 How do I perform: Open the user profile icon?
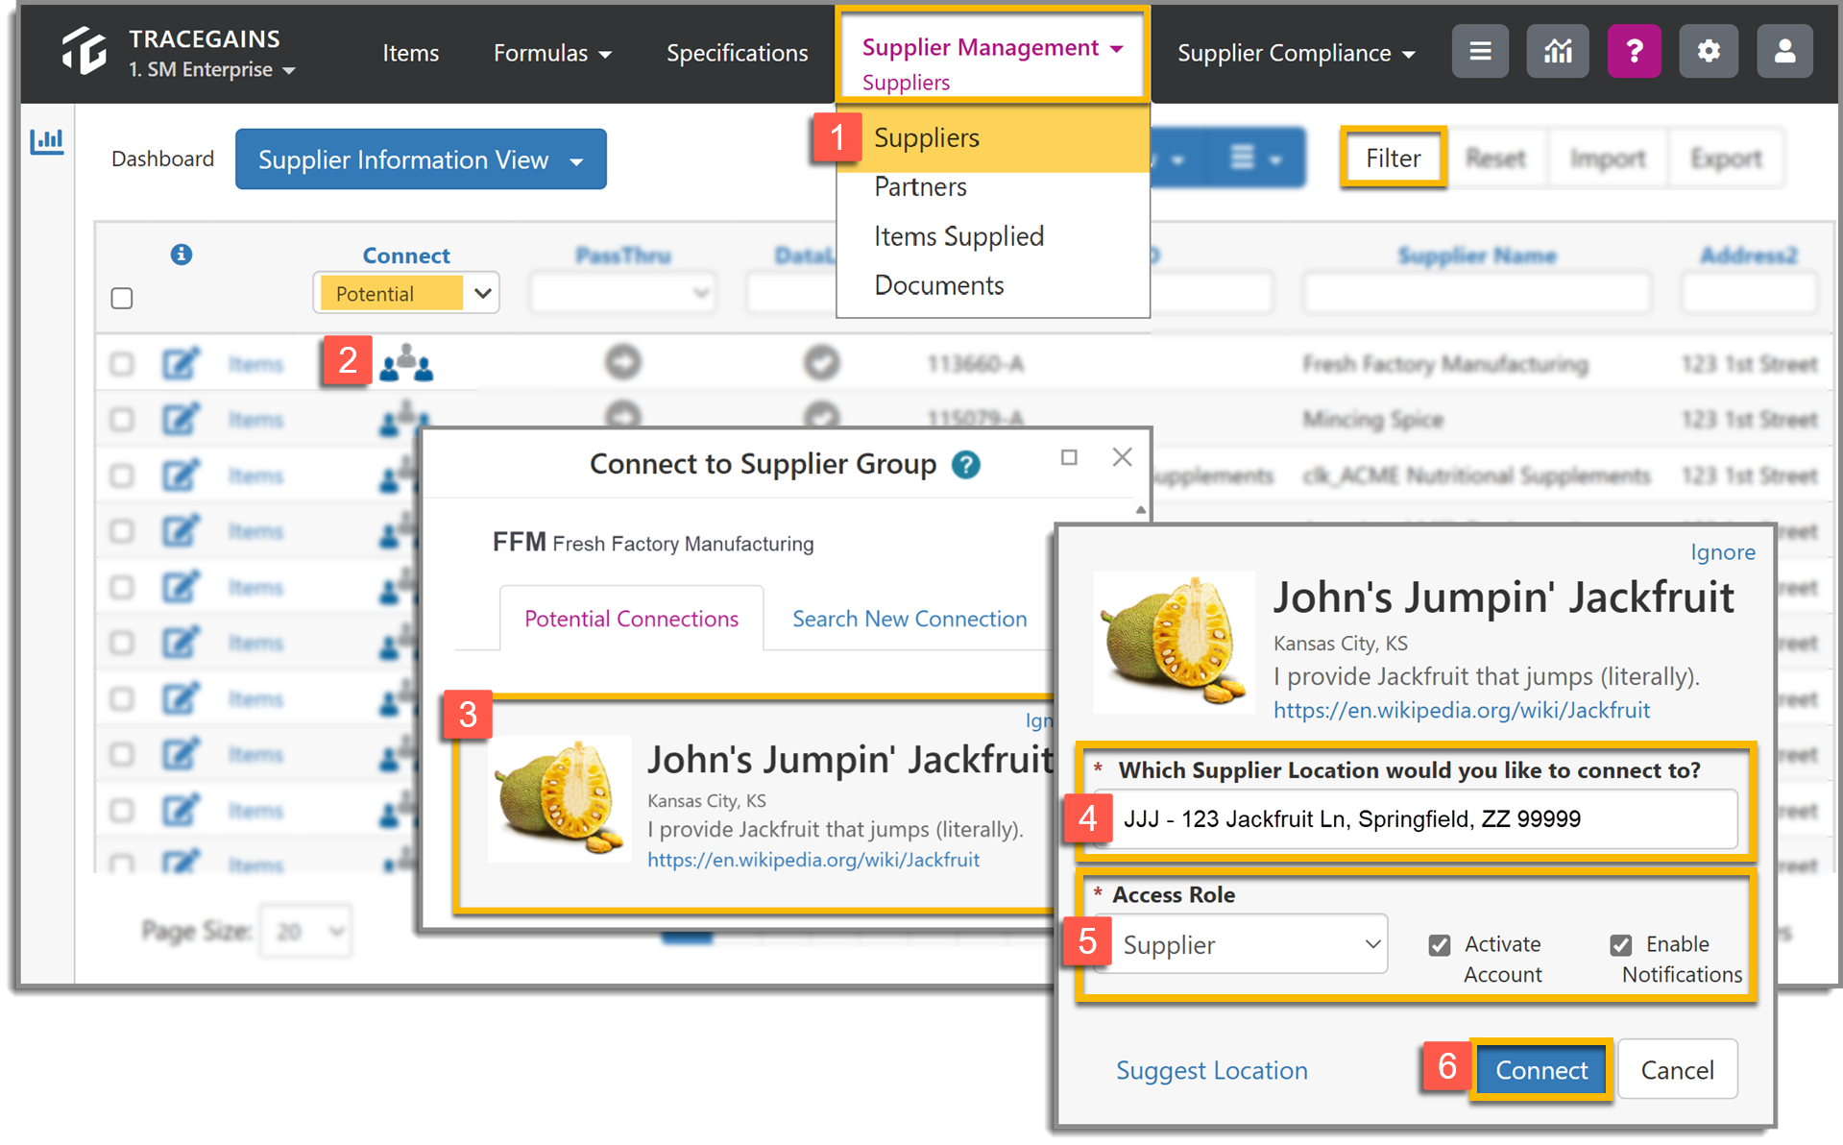click(1784, 51)
